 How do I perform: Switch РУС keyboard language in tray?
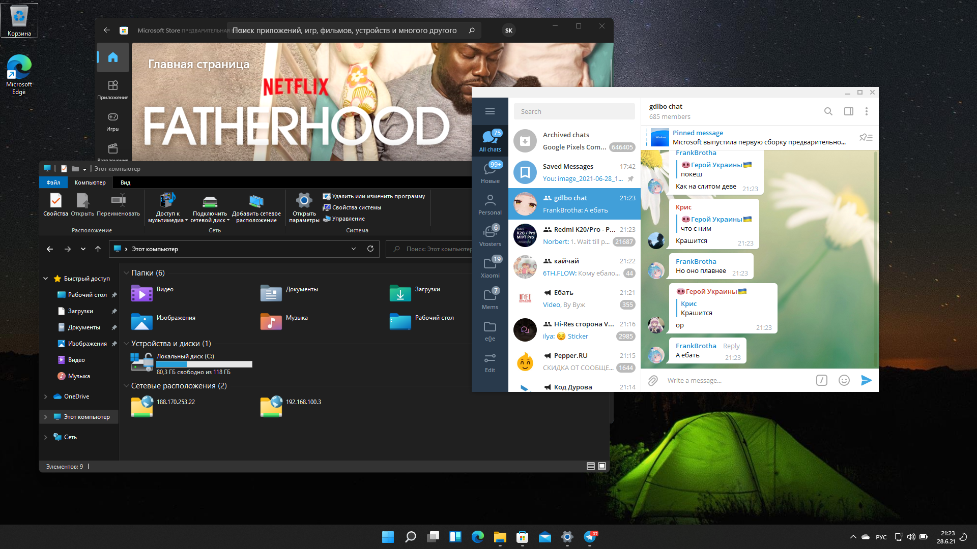coord(881,537)
